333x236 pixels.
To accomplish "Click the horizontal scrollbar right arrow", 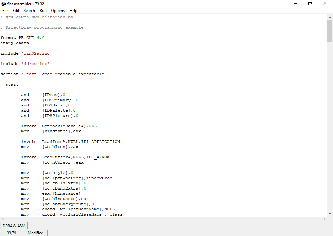I will [x=324, y=219].
